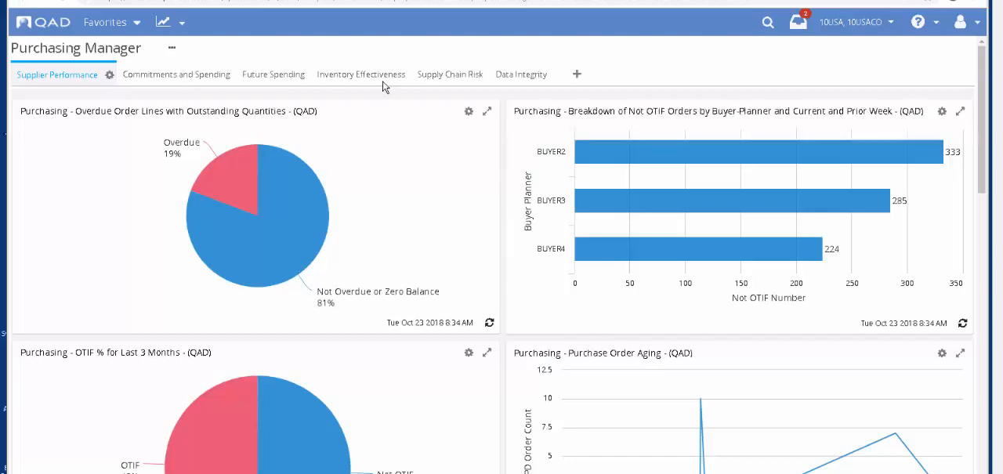
Task: Click the 333 value label on BUYER2
Action: tap(953, 152)
